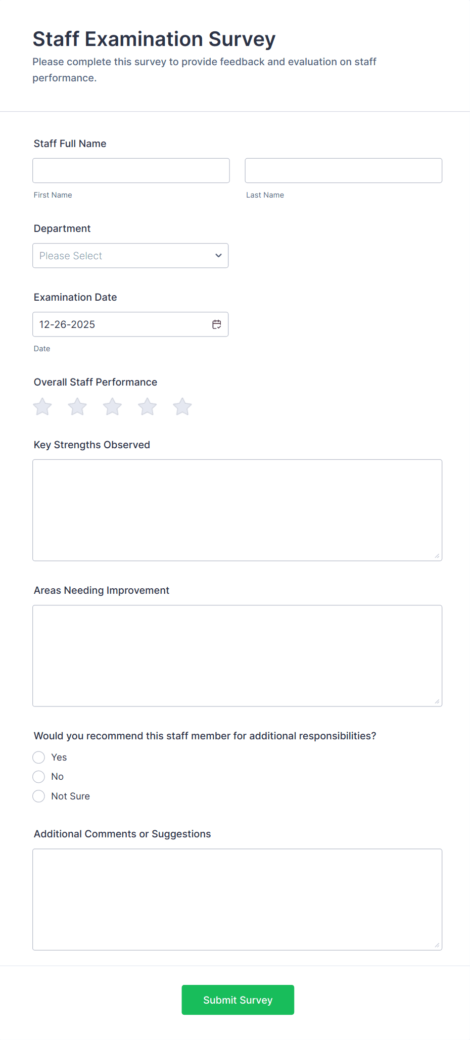Click the Submit Survey button

pos(238,1000)
